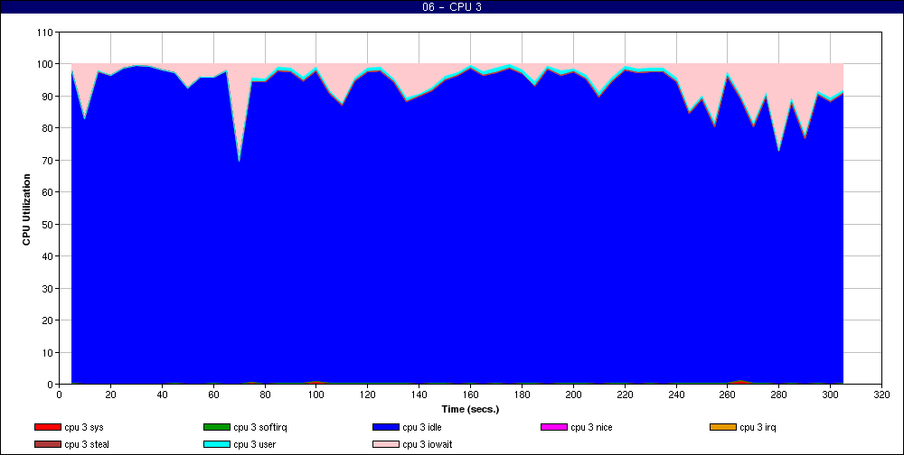Click the 'Time (secs.)' x-axis label
The width and height of the screenshot is (904, 455).
coord(470,410)
